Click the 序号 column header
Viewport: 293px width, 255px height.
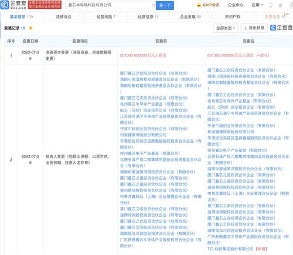pyautogui.click(x=11, y=41)
